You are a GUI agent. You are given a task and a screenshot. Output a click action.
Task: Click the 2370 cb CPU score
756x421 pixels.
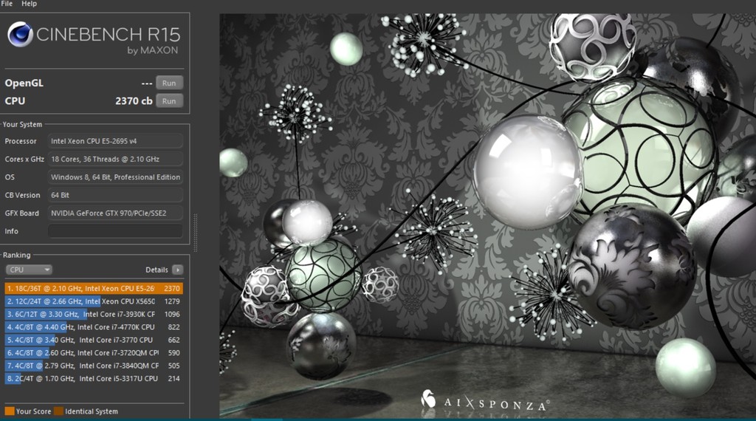[x=134, y=100]
